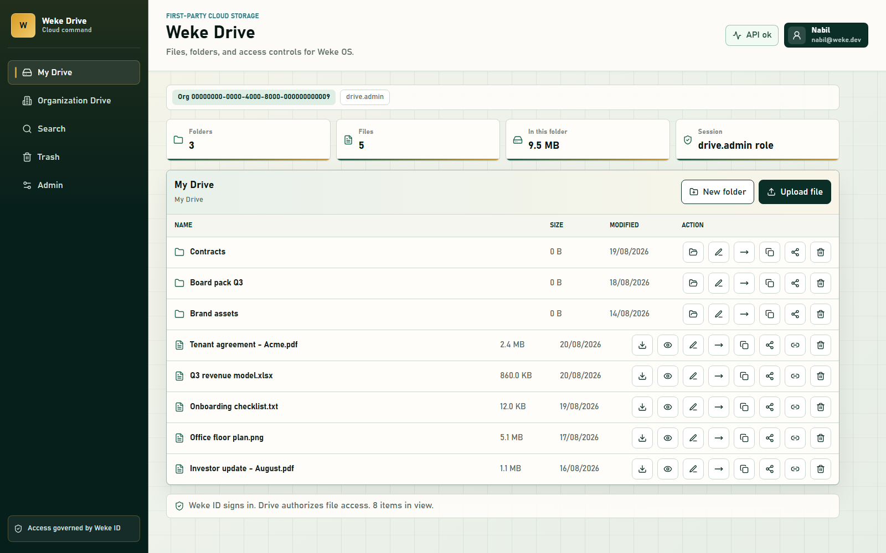
Task: Download Investor update - August.pdf
Action: pyautogui.click(x=642, y=469)
